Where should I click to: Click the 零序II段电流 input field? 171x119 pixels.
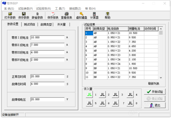(x=47, y=45)
